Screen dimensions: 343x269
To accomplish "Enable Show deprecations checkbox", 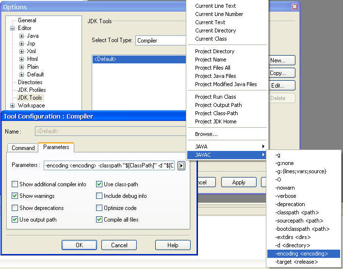I will [x=15, y=208].
